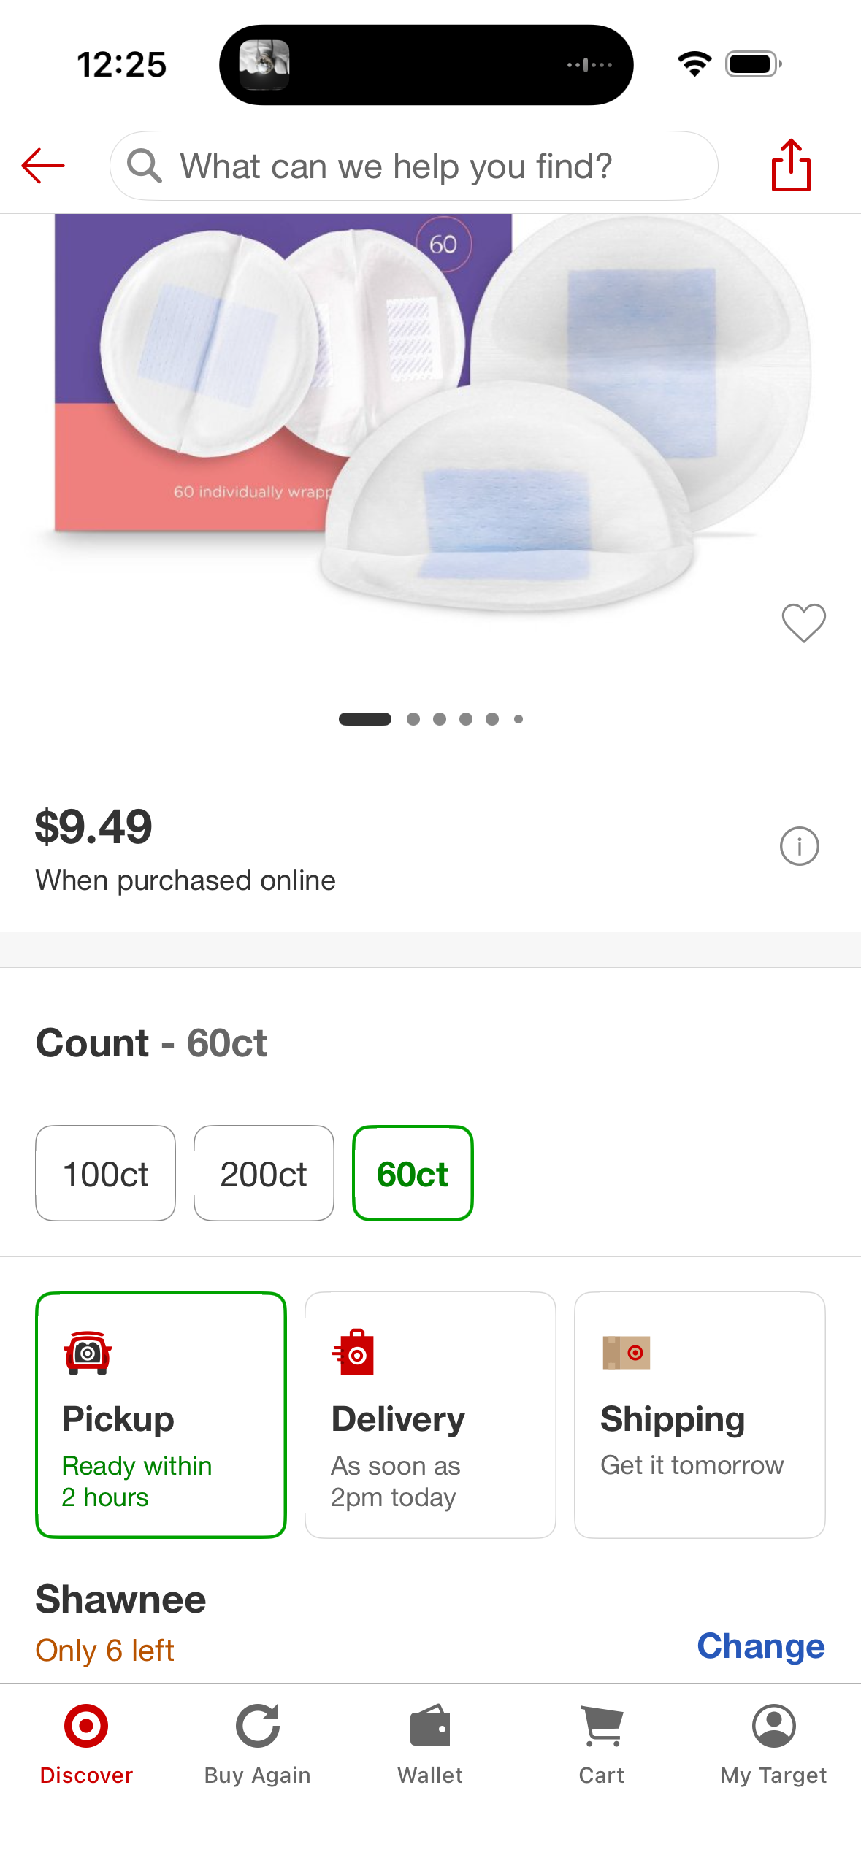Viewport: 861px width, 1866px height.
Task: Open the Wallet tab
Action: (430, 1744)
